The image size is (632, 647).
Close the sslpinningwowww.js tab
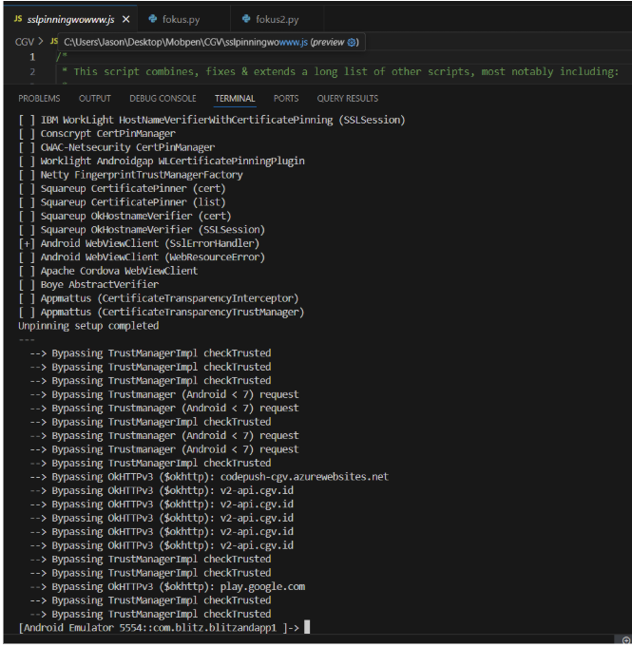(x=126, y=19)
